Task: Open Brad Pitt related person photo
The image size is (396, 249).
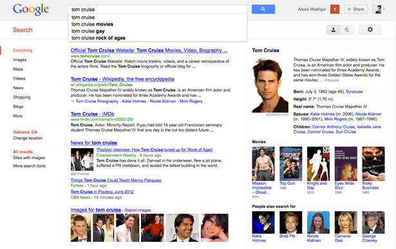Action: pyautogui.click(x=290, y=222)
